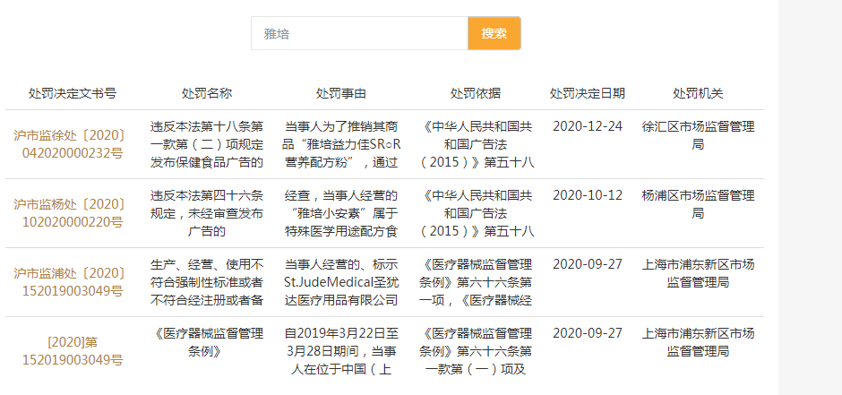
Task: Click the reason text mentioning St.JudeMedical
Action: pyautogui.click(x=341, y=281)
